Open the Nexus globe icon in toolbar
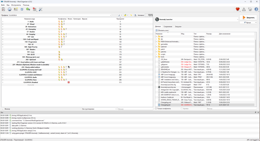This screenshot has width=260, height=141. coord(10,9)
